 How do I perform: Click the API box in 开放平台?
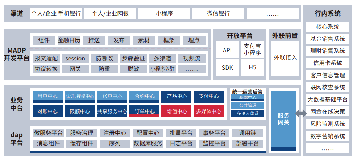[x=227, y=50]
